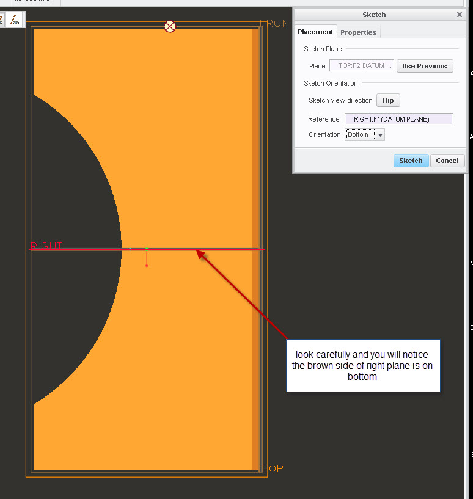Click Use Previous sketch plane button

point(425,66)
